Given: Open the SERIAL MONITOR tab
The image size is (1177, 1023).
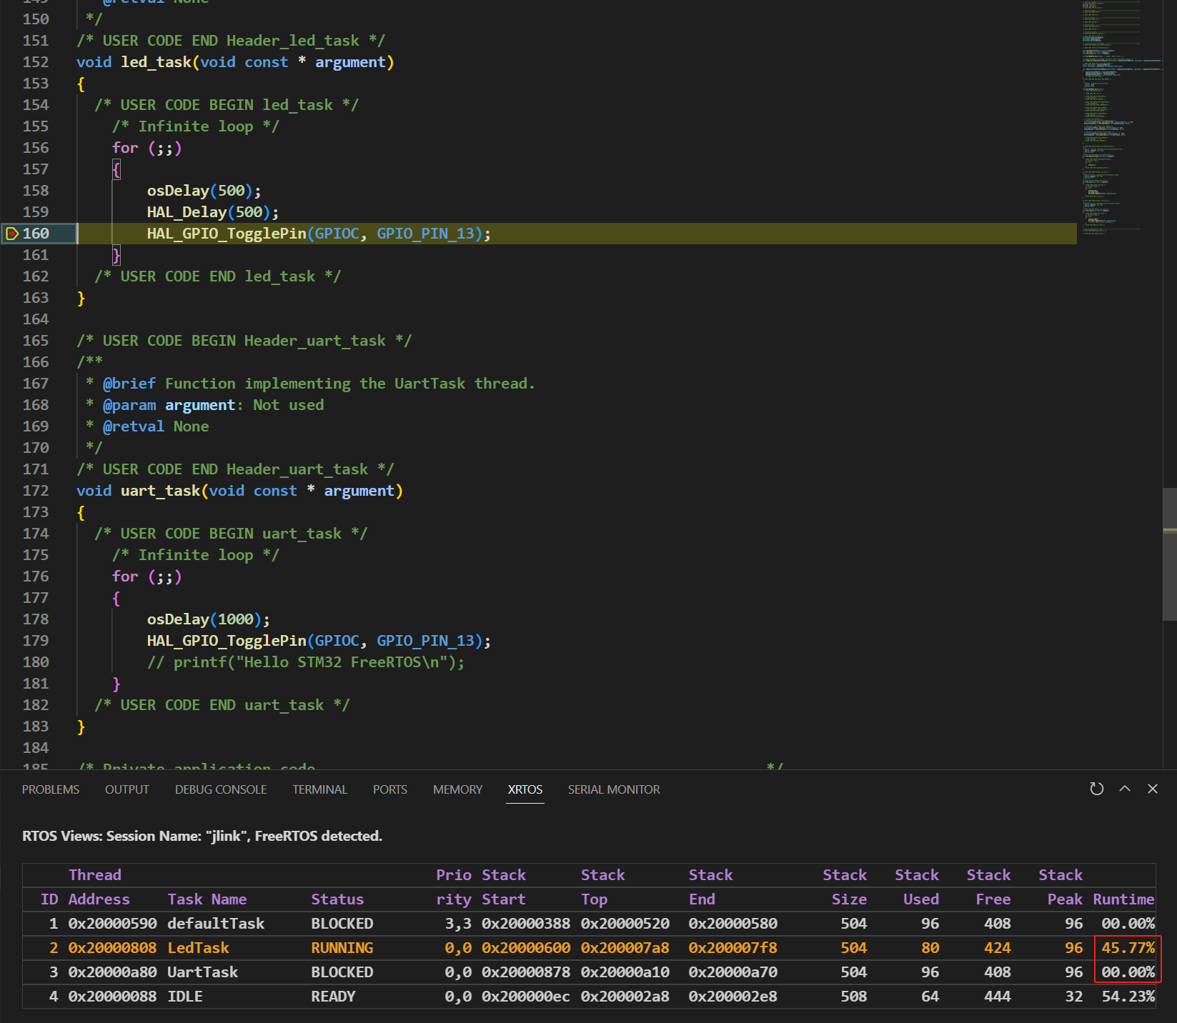Looking at the screenshot, I should coord(614,789).
